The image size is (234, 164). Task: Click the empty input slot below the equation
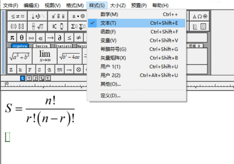point(8,137)
